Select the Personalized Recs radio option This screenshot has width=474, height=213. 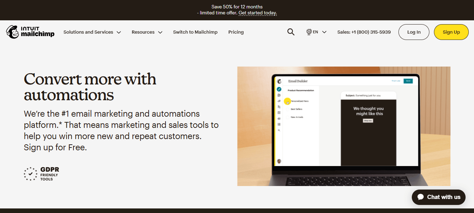click(x=288, y=101)
